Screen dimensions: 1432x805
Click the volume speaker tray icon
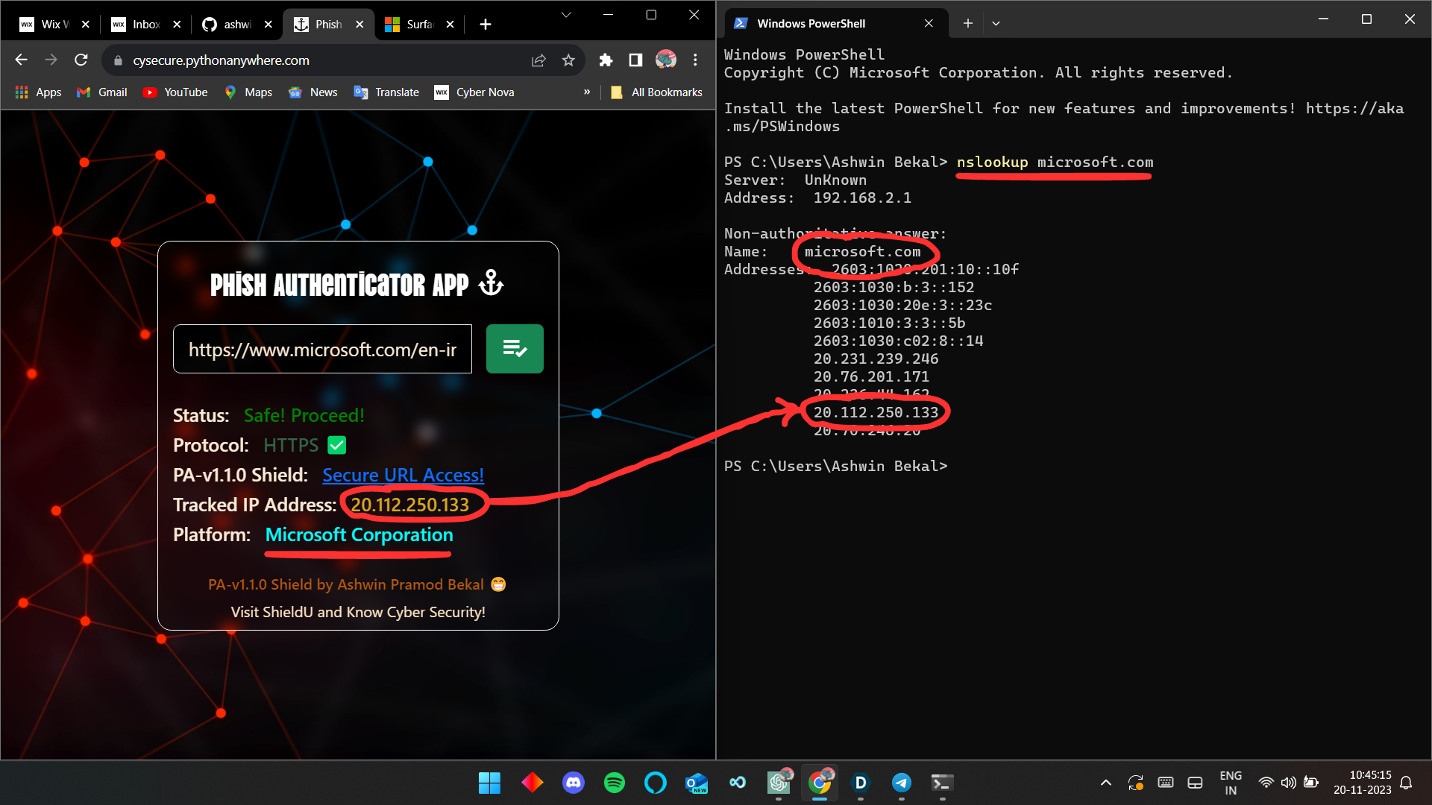pyautogui.click(x=1288, y=783)
